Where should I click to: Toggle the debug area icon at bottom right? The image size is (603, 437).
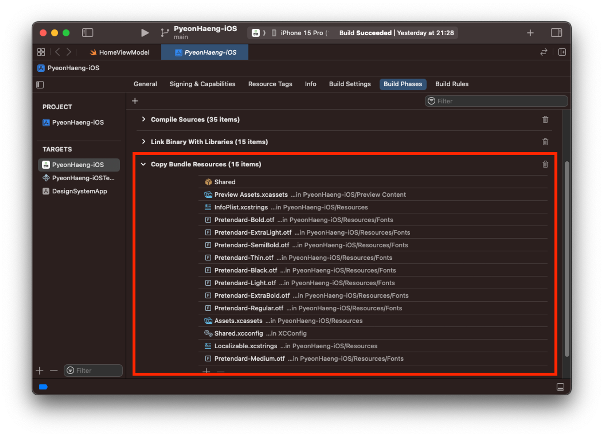560,387
